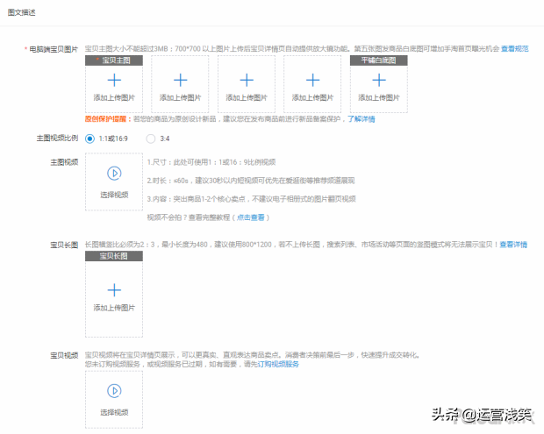
Task: Click the 宝贝主图 slot header
Action: (114, 60)
